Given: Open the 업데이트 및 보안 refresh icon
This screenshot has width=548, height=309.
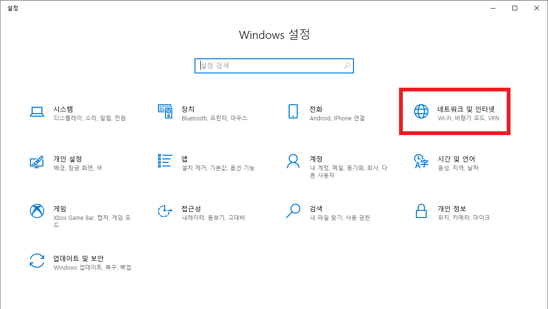Looking at the screenshot, I should click(x=37, y=261).
